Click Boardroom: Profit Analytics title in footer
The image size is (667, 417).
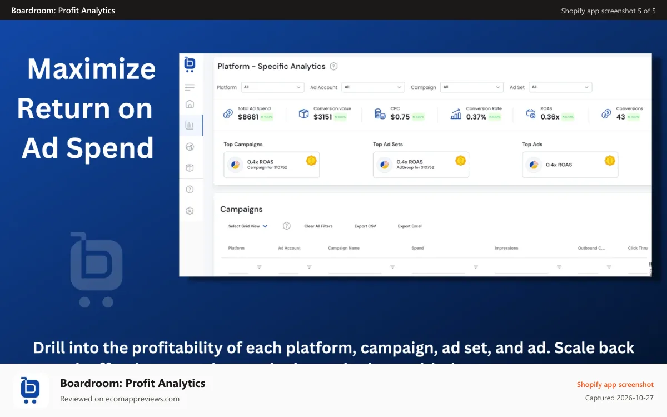point(133,383)
